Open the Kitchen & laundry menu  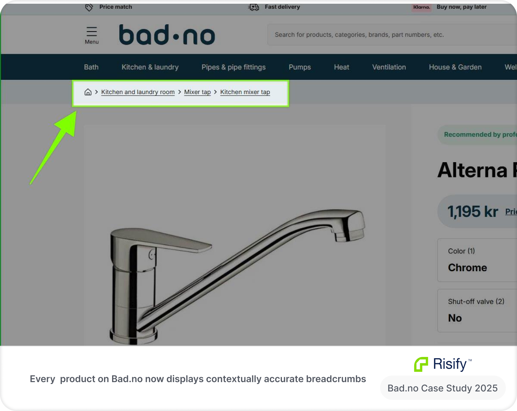150,67
